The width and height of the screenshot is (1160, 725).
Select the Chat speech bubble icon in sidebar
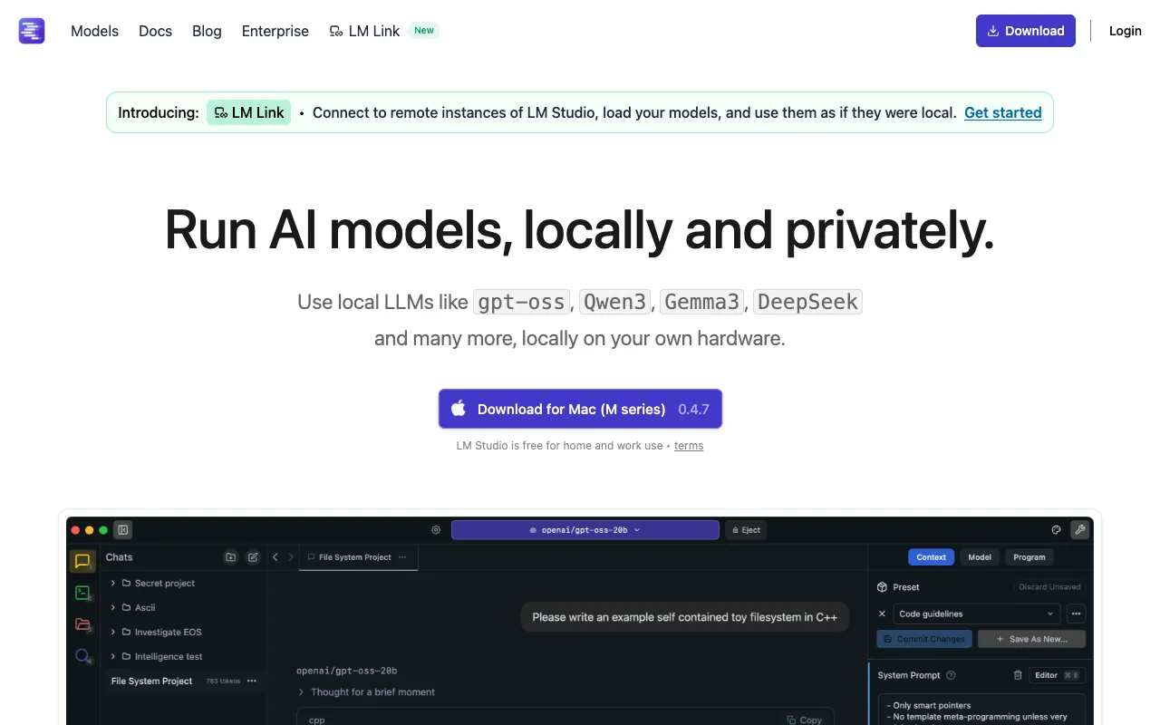tap(82, 560)
